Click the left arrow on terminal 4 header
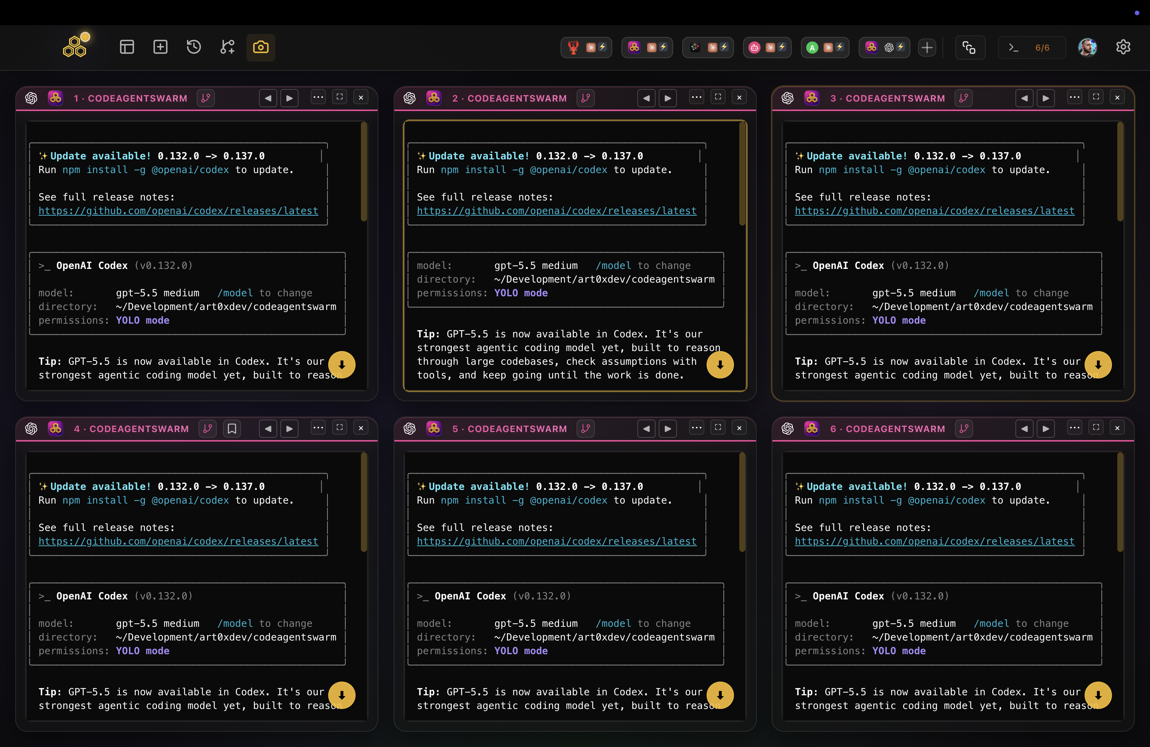Image resolution: width=1150 pixels, height=747 pixels. (268, 429)
